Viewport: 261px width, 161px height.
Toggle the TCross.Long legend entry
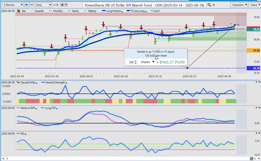point(135,11)
